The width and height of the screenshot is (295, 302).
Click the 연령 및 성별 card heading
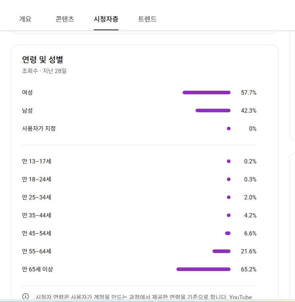click(x=43, y=59)
